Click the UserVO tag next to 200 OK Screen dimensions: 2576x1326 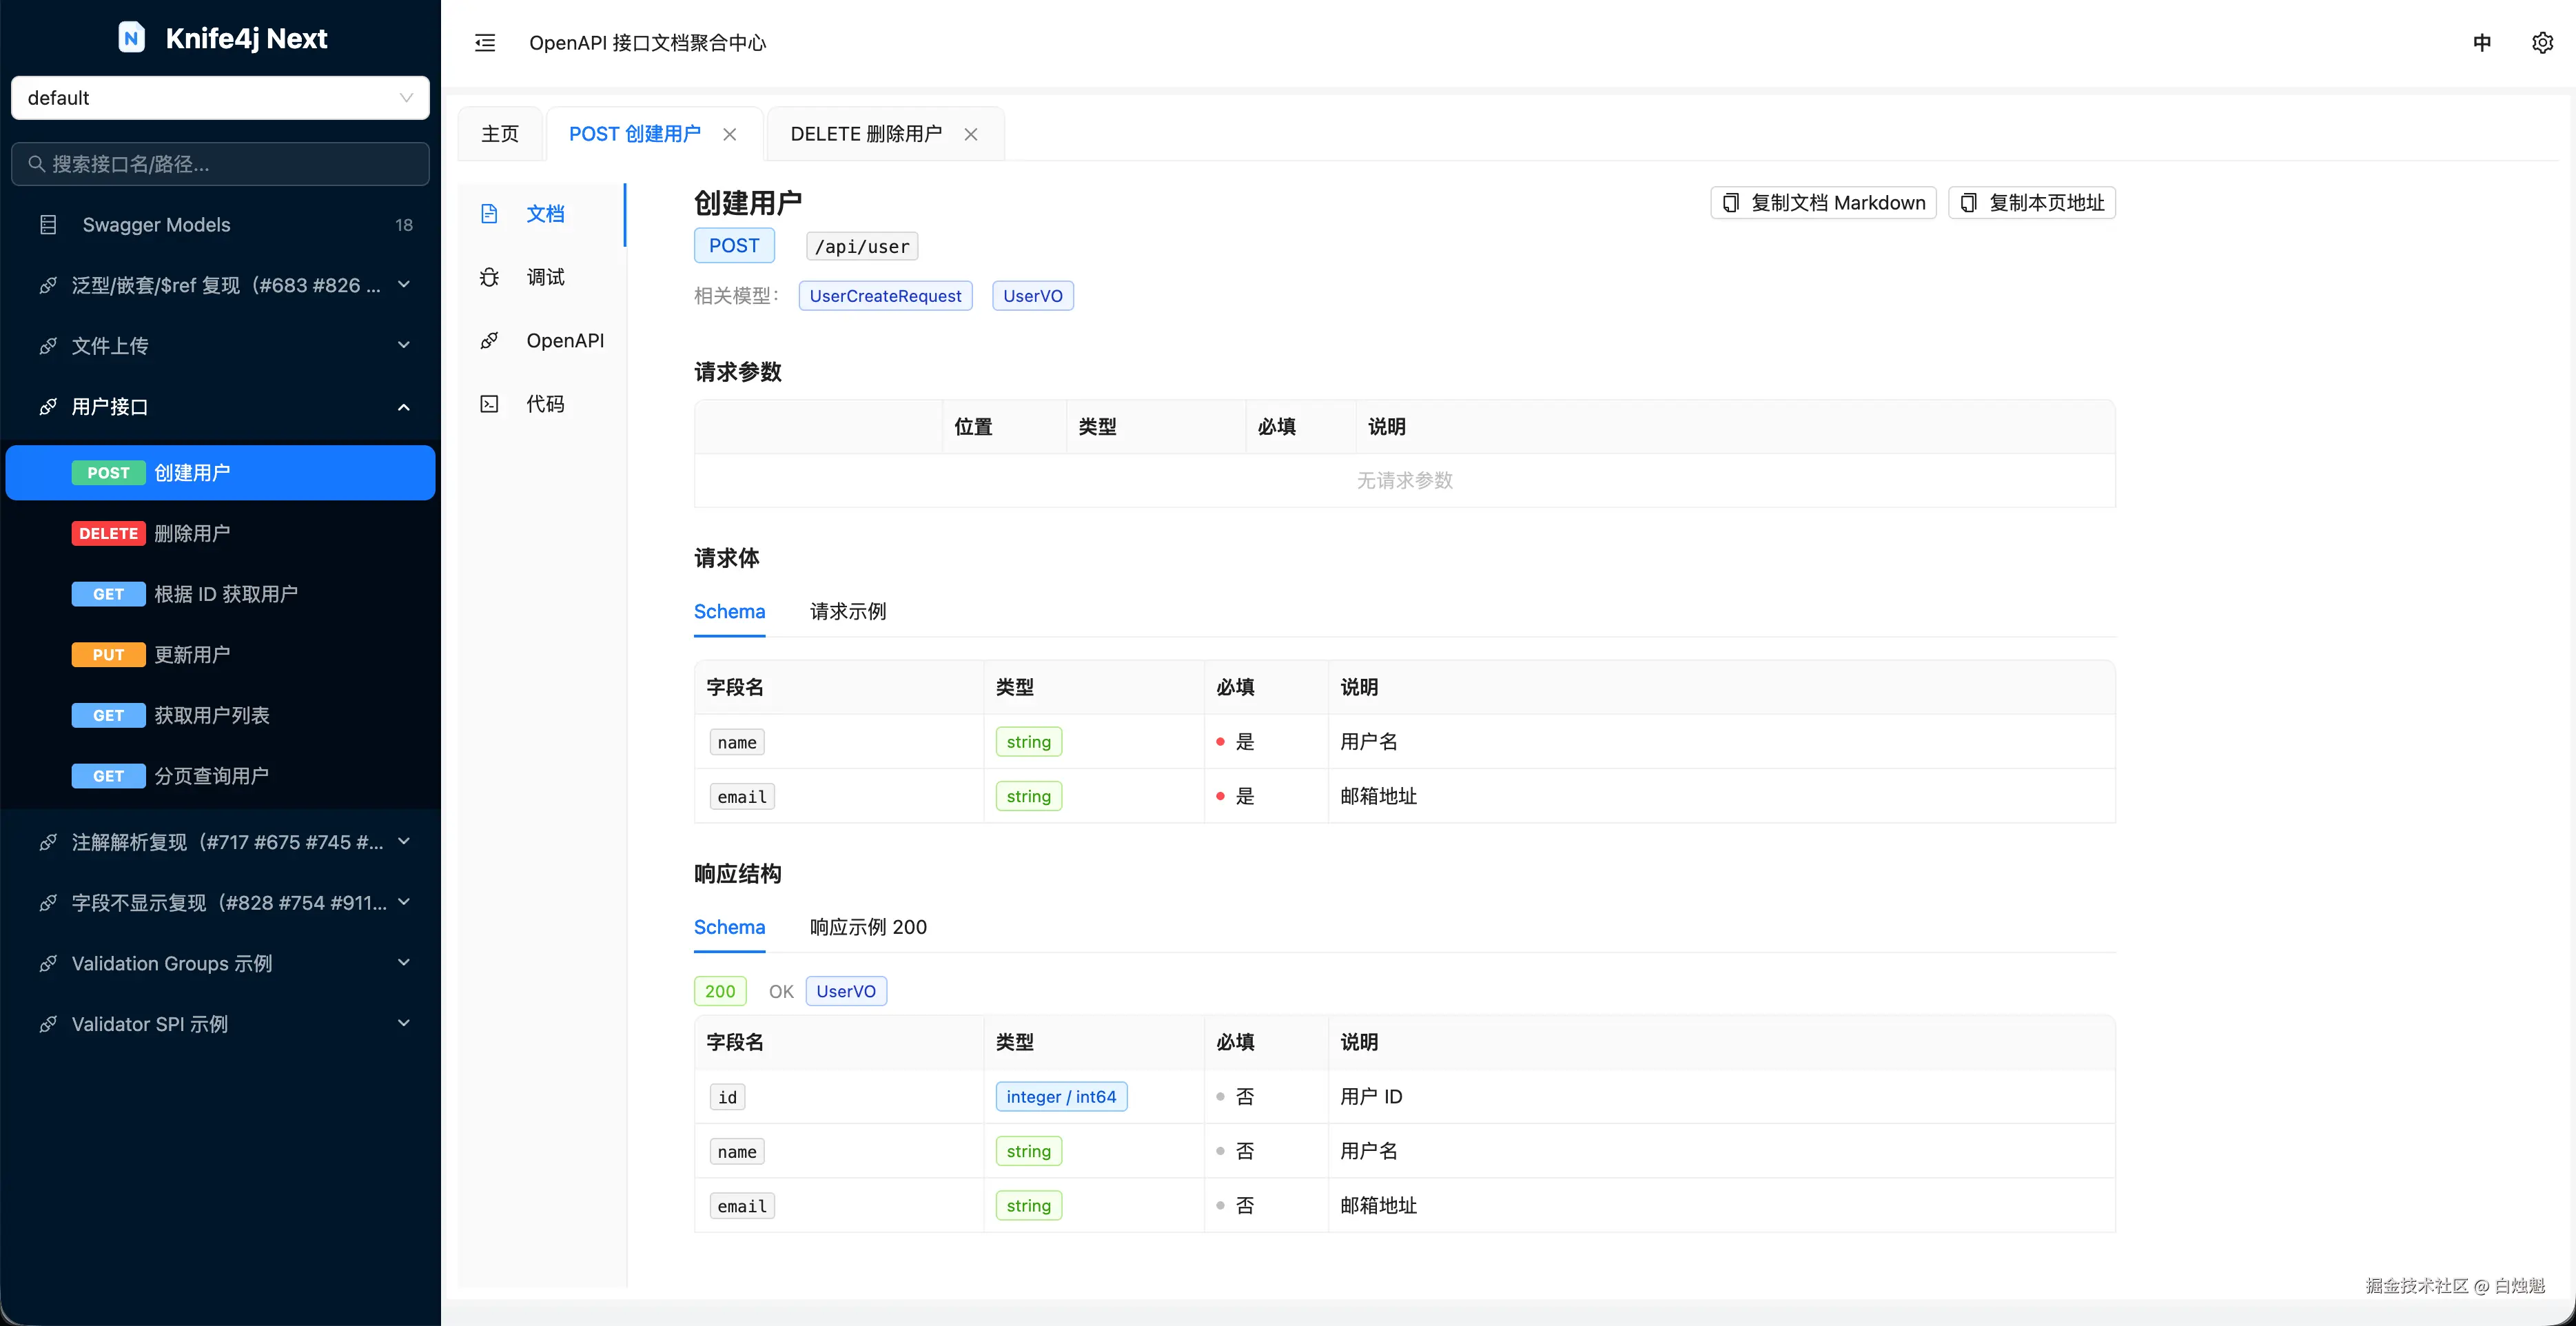846,991
